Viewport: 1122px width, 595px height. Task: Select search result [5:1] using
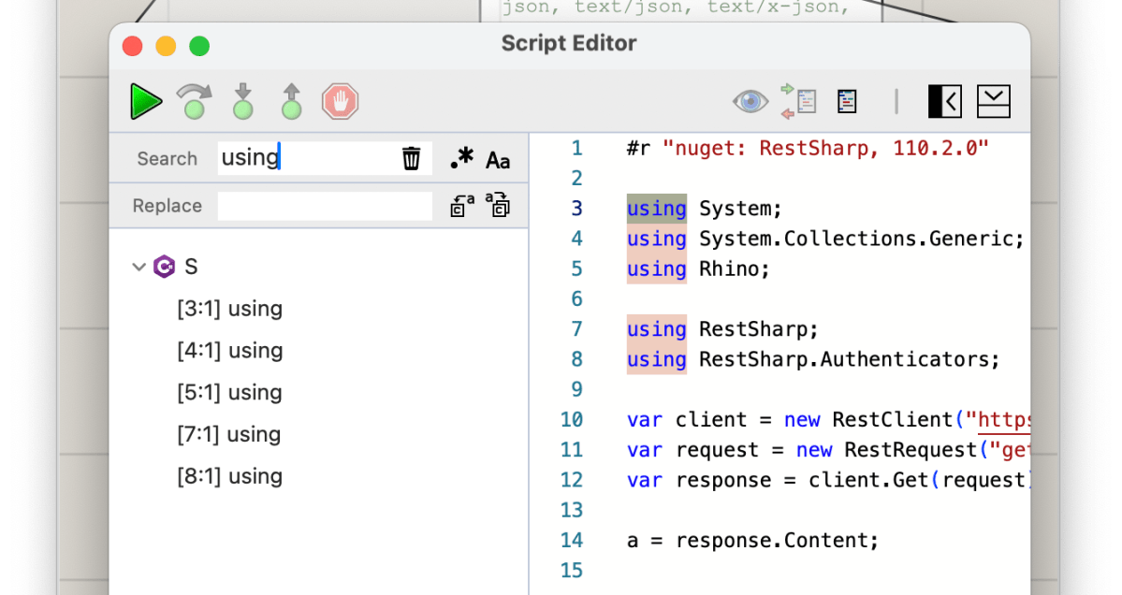click(x=229, y=393)
